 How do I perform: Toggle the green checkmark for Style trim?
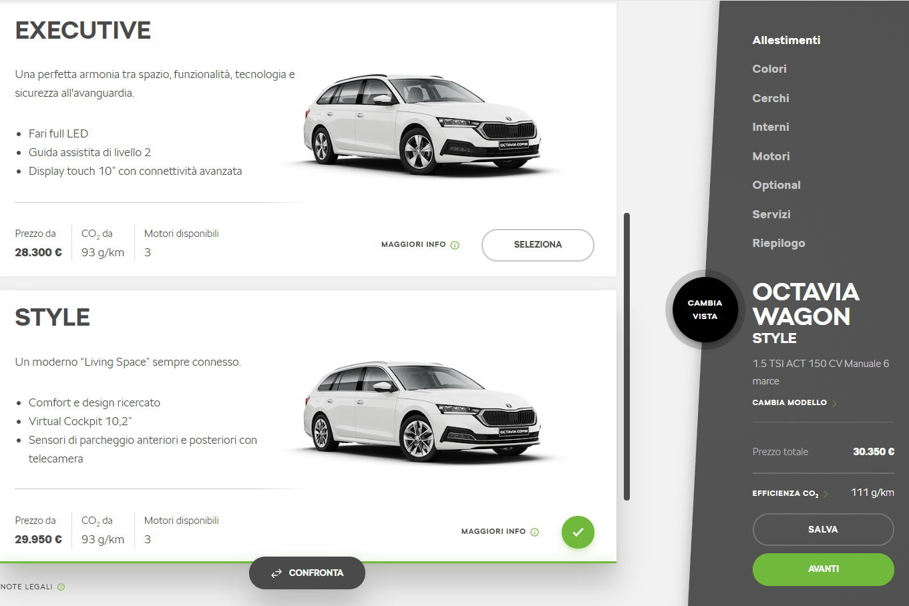pos(578,532)
